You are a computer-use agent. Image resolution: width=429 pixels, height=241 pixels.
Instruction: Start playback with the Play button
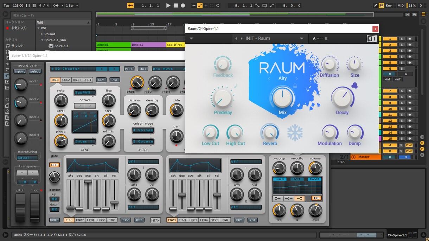coord(168,6)
